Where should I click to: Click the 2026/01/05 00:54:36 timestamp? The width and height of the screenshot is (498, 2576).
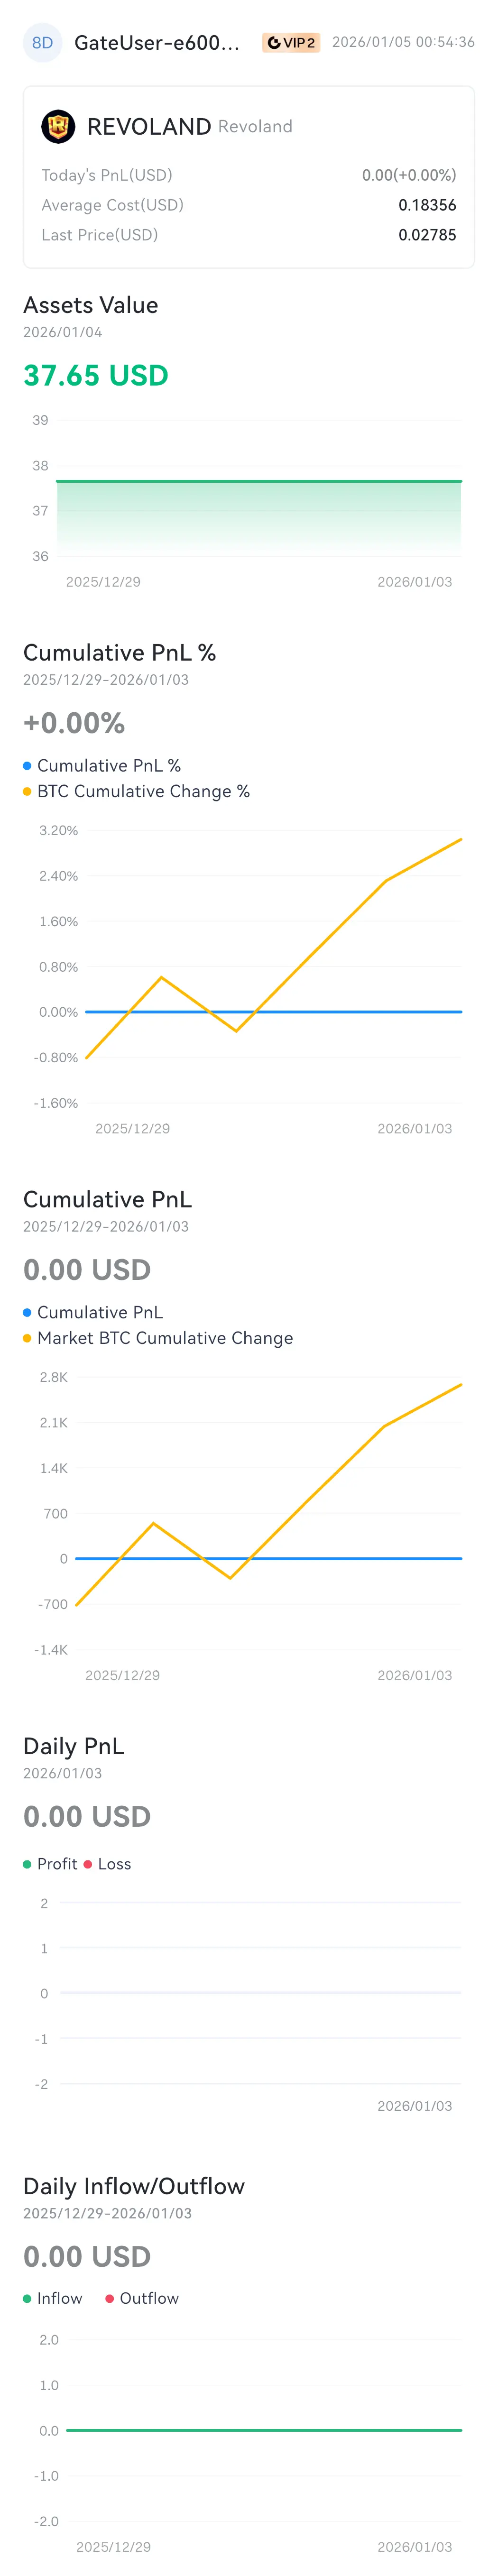(x=403, y=42)
